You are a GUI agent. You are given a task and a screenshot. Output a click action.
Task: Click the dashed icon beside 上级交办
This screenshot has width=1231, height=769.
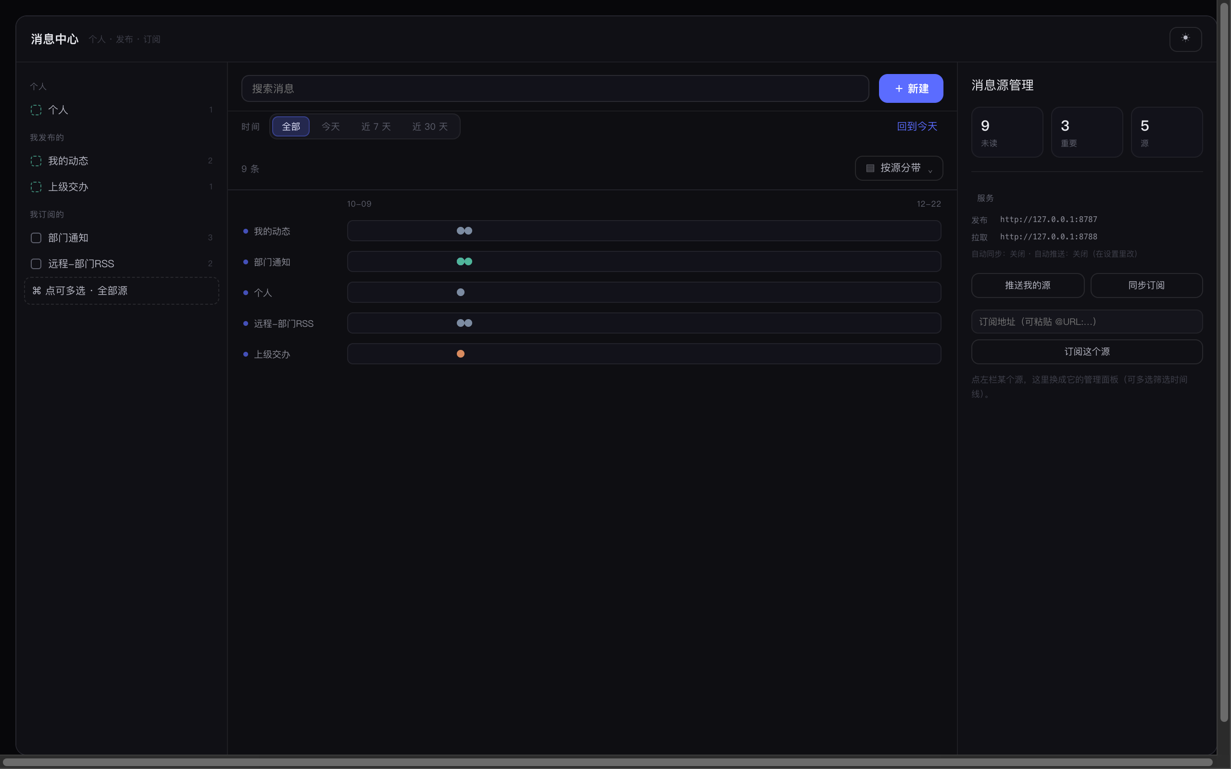36,186
